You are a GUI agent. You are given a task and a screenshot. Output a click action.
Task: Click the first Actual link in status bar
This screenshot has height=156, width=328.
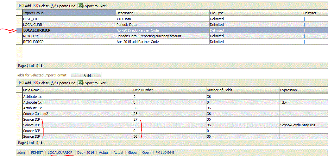coord(104,153)
